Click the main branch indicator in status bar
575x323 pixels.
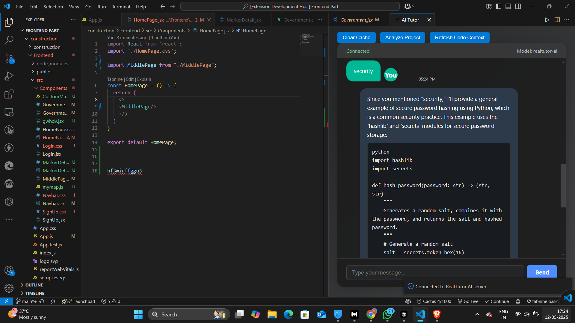(x=26, y=301)
